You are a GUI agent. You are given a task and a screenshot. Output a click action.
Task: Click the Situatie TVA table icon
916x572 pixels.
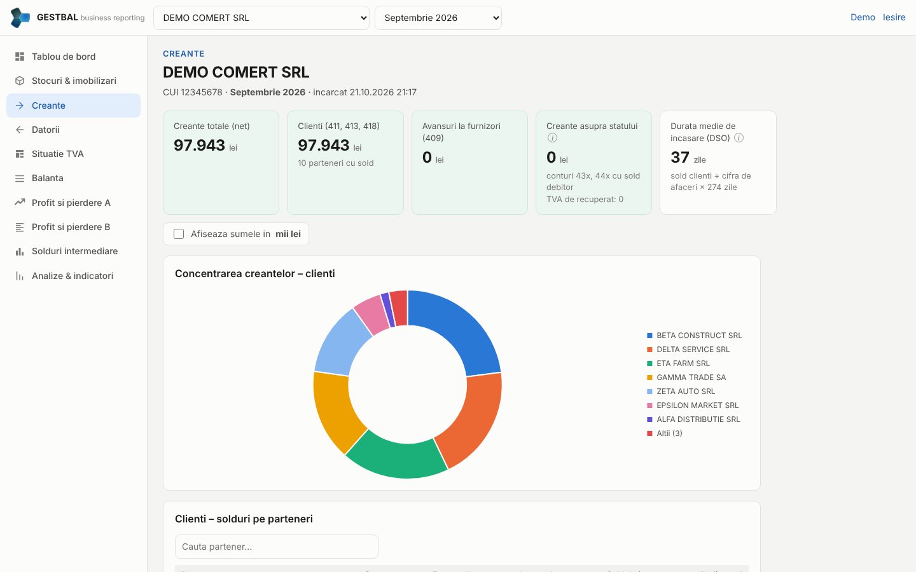pyautogui.click(x=20, y=154)
